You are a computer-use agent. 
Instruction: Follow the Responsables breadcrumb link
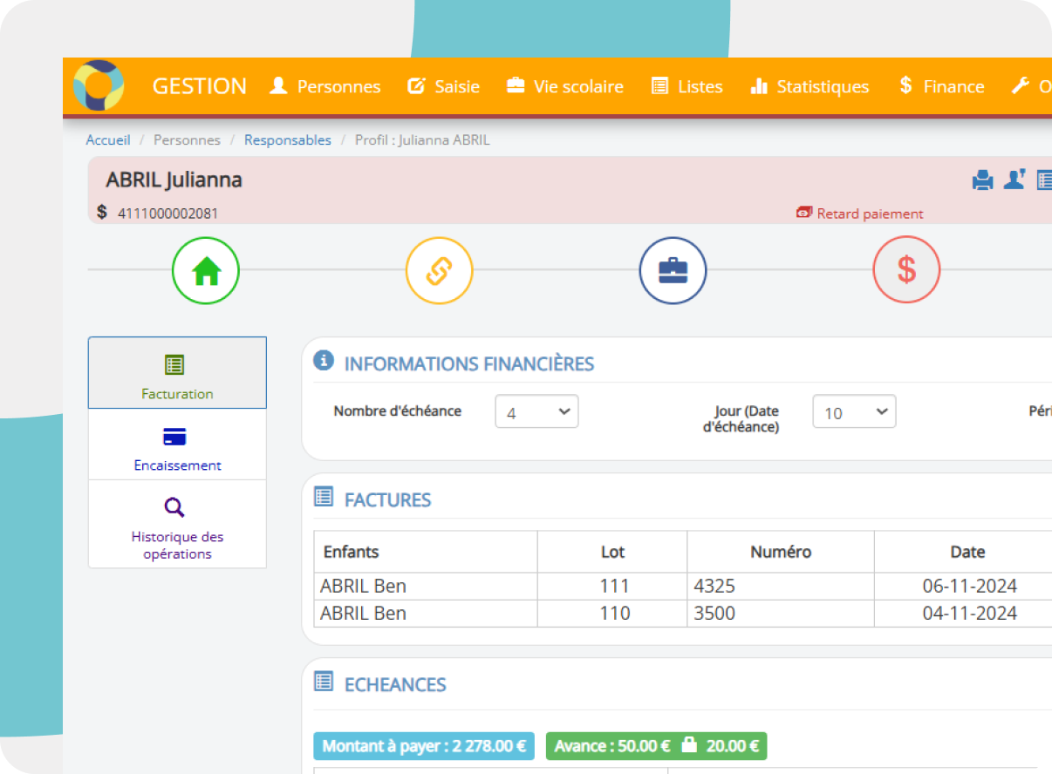click(288, 139)
